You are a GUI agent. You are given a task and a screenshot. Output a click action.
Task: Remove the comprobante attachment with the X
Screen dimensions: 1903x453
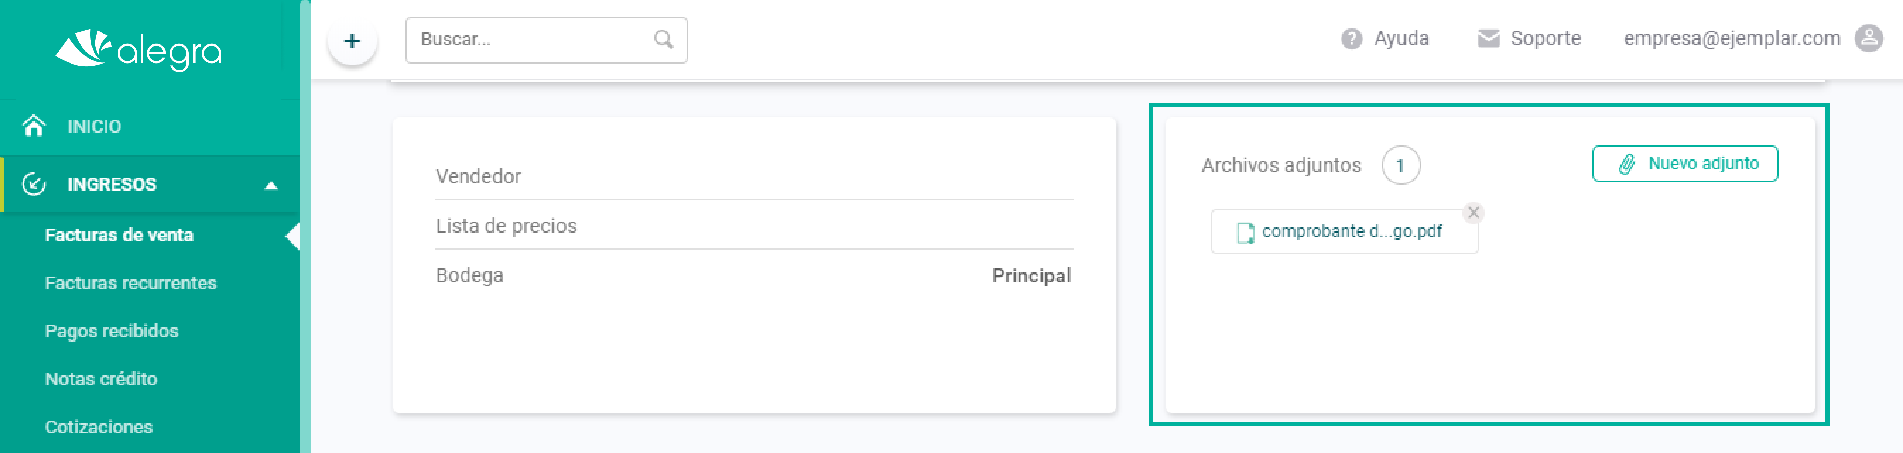tap(1473, 212)
